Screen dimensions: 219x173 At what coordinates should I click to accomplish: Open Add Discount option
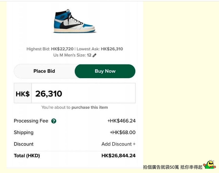(x=118, y=144)
